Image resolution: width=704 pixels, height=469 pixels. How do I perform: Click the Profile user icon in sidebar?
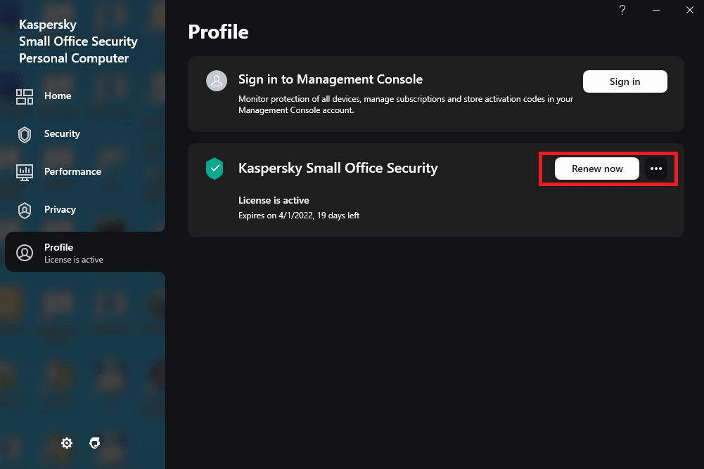coord(25,253)
